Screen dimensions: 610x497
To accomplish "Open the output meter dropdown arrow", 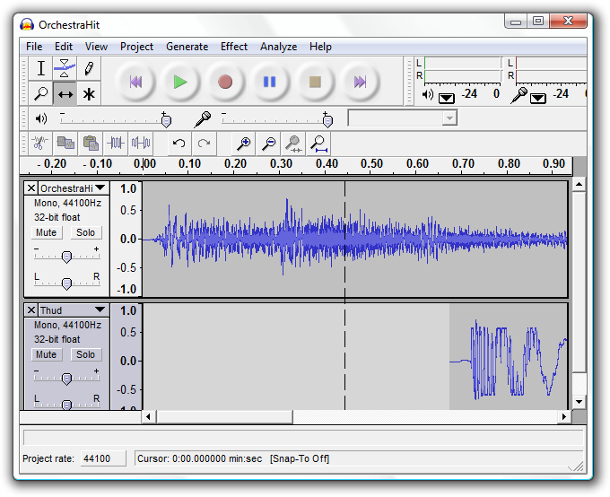I will pos(446,98).
